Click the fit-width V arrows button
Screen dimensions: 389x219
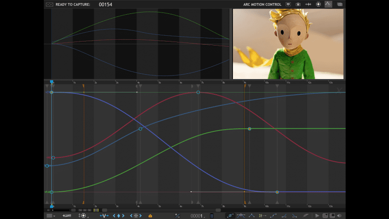[104, 215]
